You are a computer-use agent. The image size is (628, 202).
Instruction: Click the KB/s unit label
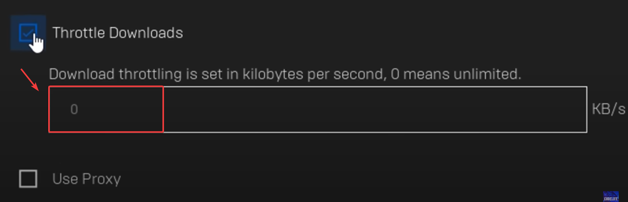coord(608,109)
